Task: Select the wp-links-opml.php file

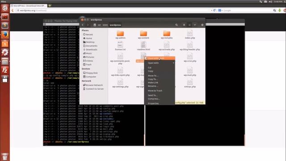Action: [120, 72]
